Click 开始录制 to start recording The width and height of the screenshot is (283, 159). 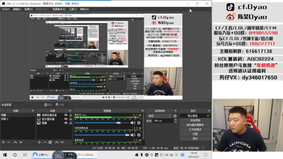pyautogui.click(x=195, y=120)
